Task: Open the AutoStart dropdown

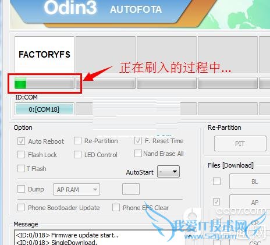Action: pos(168,172)
